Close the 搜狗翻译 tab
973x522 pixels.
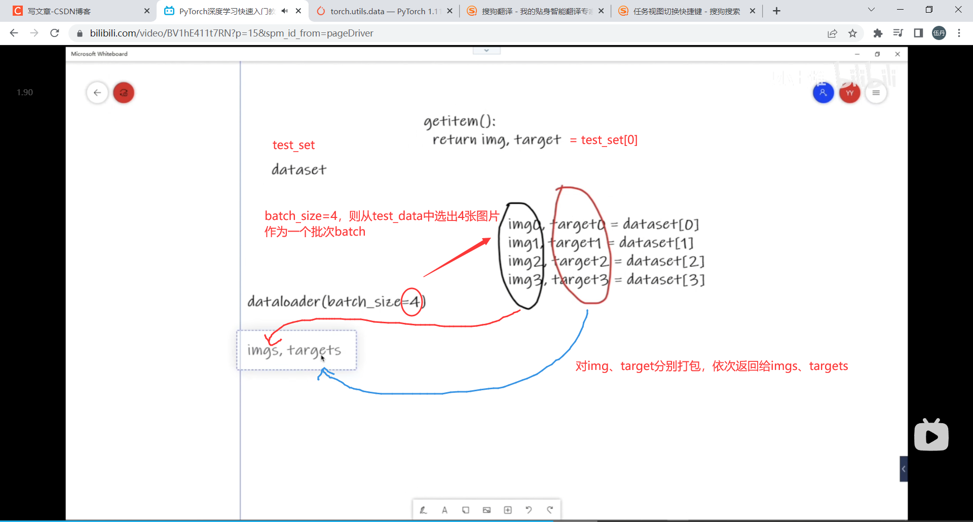pyautogui.click(x=601, y=11)
